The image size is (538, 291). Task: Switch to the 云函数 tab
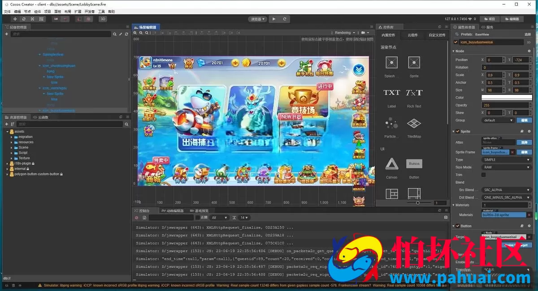click(x=41, y=117)
